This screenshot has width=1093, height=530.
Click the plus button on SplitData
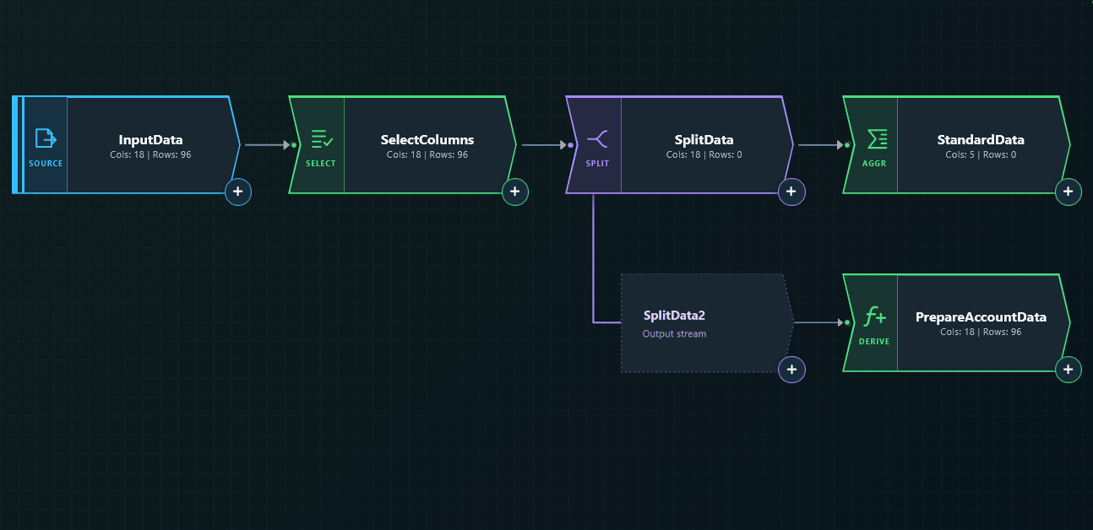pyautogui.click(x=791, y=192)
